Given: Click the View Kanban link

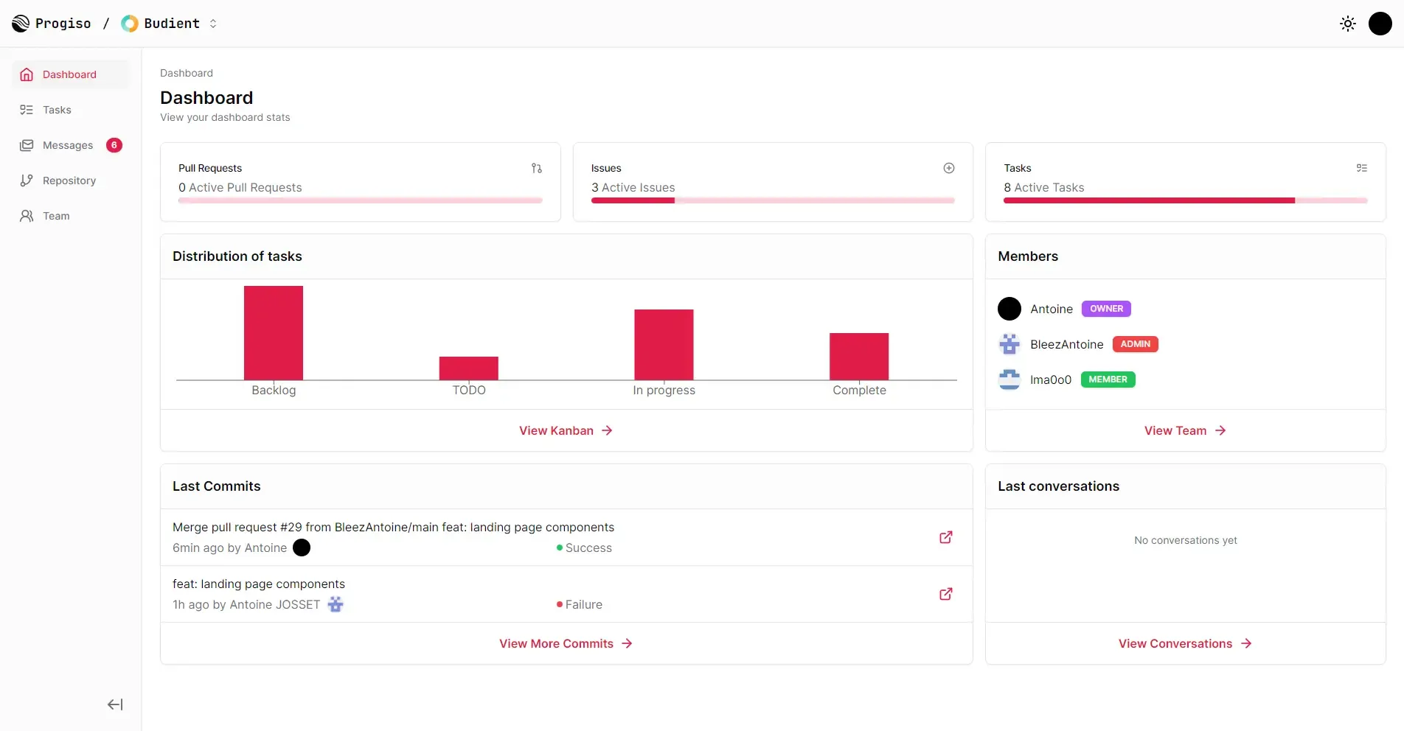Looking at the screenshot, I should click(566, 430).
